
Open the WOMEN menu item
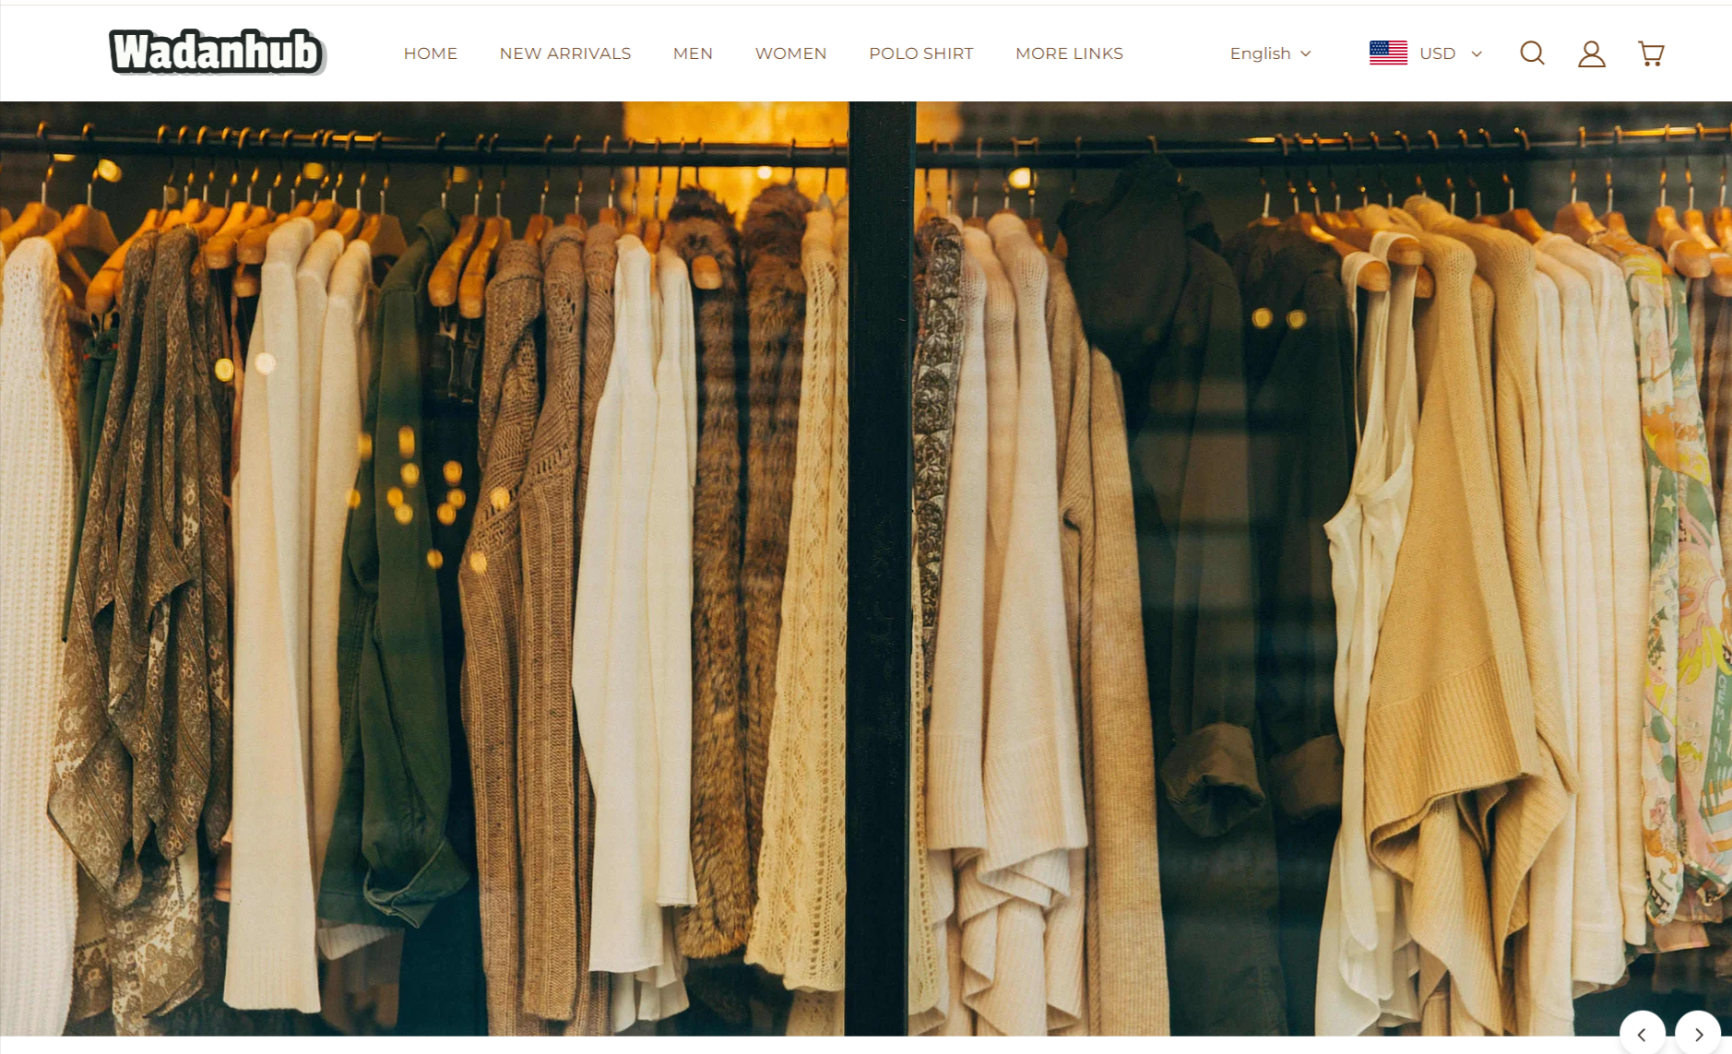(x=790, y=53)
